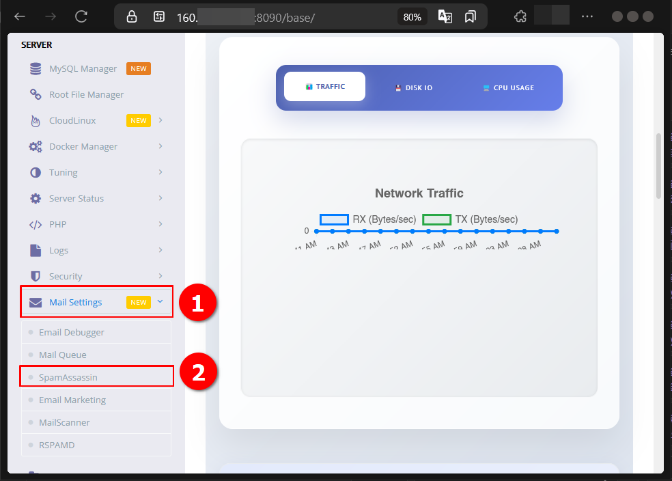Expand the Server Status submenu chevron

click(160, 198)
